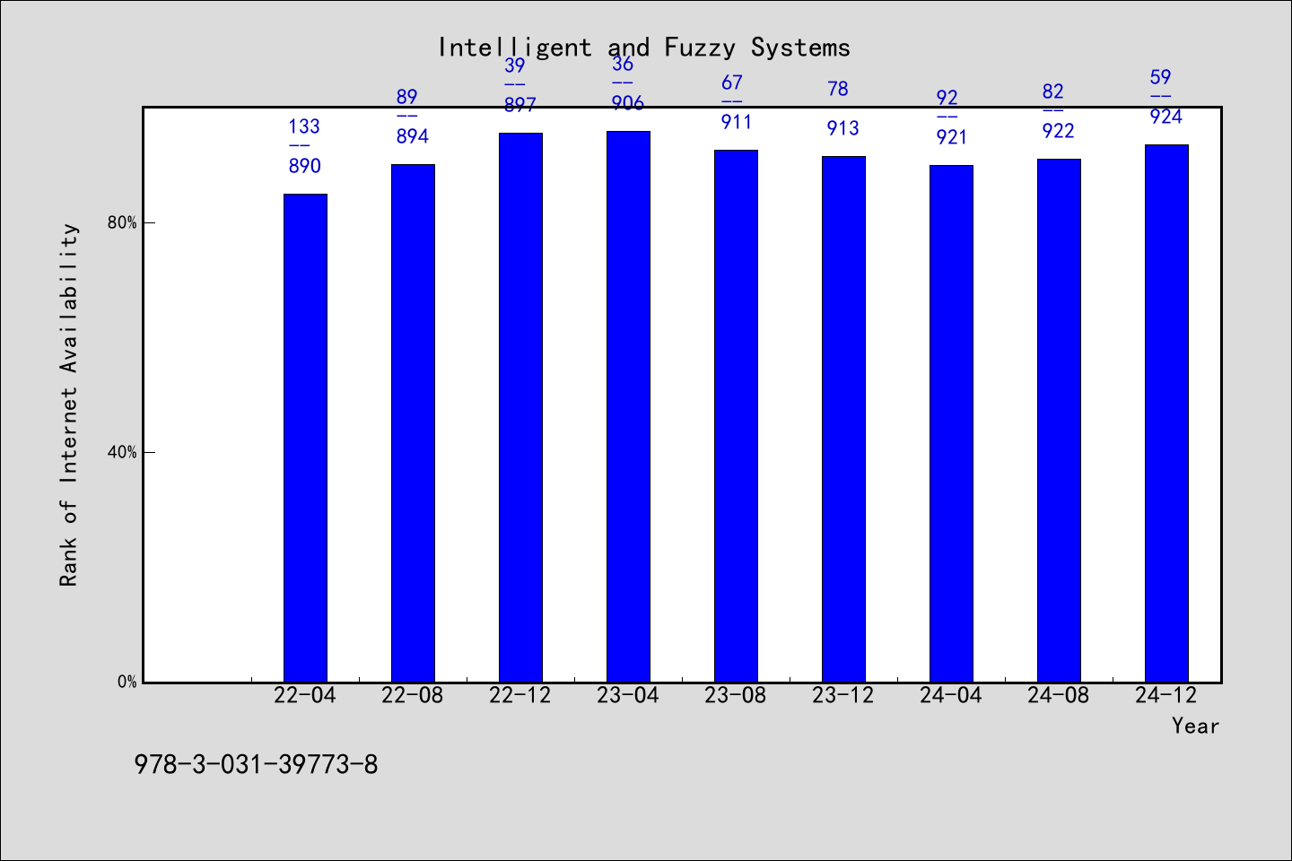This screenshot has height=861, width=1292.
Task: Click the 24-04 bar
Action: 951,423
